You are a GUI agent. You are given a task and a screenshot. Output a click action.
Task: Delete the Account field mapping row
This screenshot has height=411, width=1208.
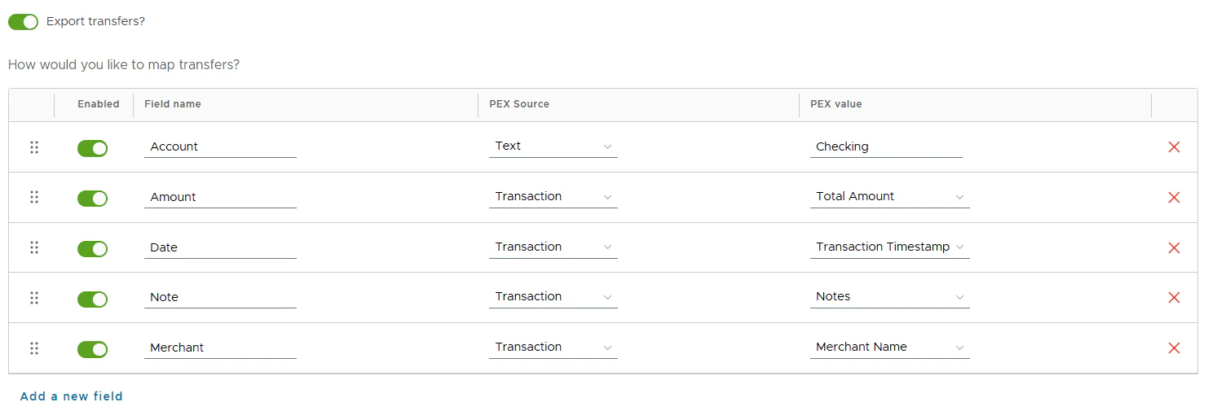pyautogui.click(x=1174, y=147)
